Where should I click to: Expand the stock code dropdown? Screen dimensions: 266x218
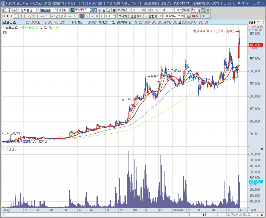[56, 10]
